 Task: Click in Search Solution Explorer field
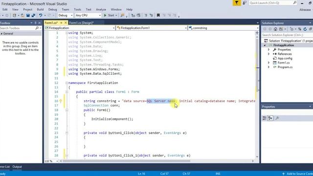[287, 35]
